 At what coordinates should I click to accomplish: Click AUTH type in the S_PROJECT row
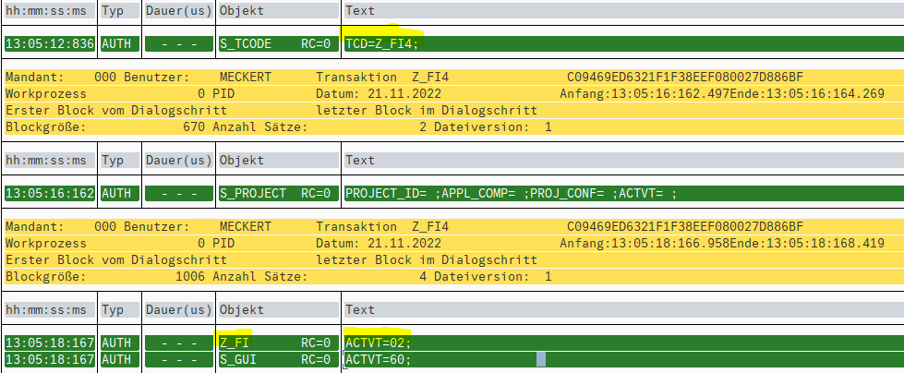[x=119, y=194]
